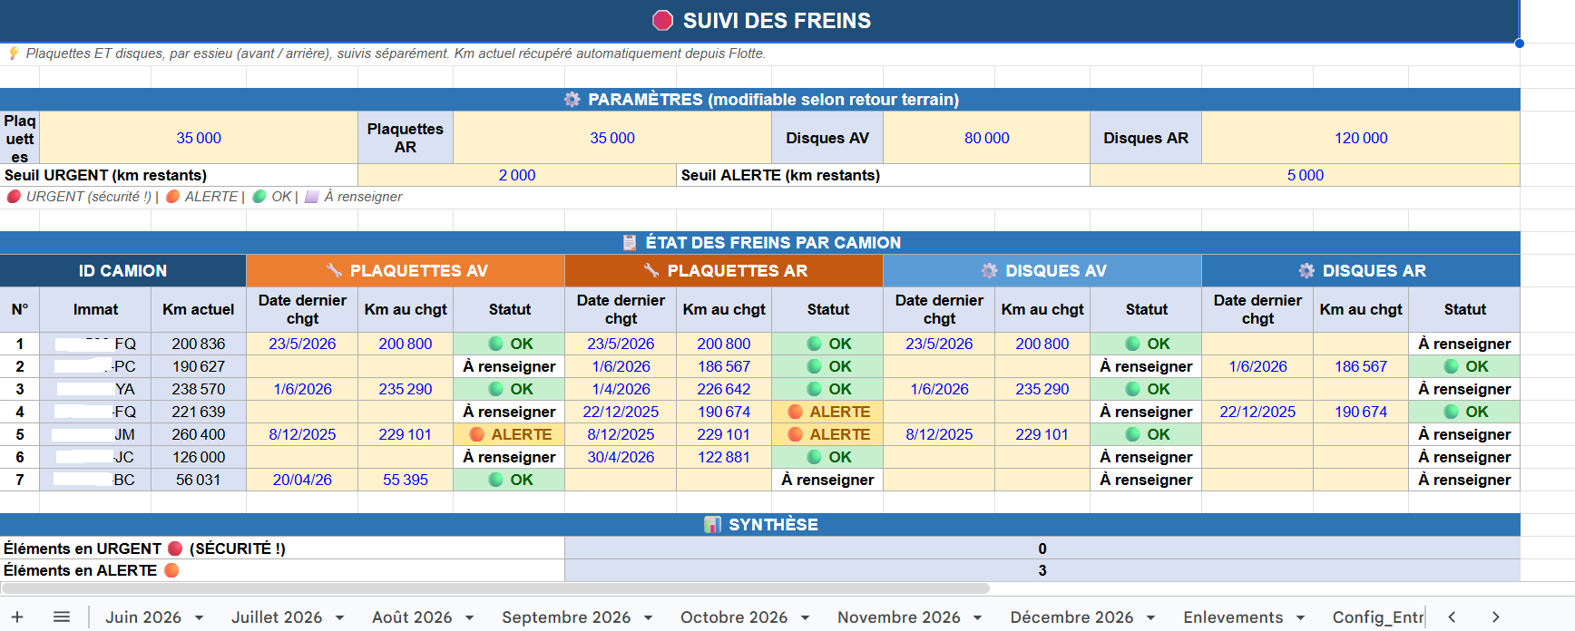Select Disques AR date 22/12/2025
Image resolution: width=1575 pixels, height=631 pixels.
(1257, 412)
